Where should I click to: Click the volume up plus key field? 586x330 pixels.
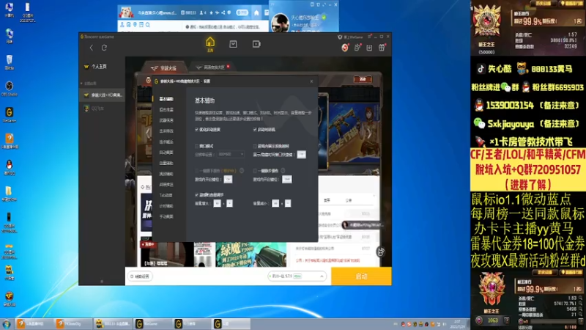[229, 203]
